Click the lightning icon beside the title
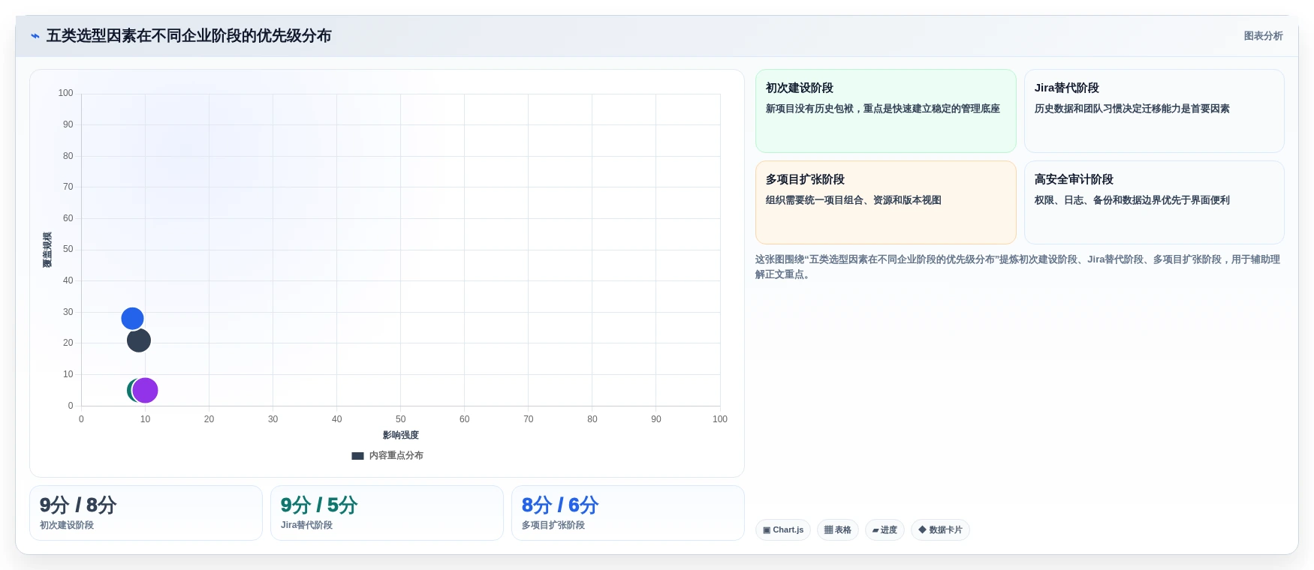Viewport: 1314px width, 570px height. pos(35,36)
